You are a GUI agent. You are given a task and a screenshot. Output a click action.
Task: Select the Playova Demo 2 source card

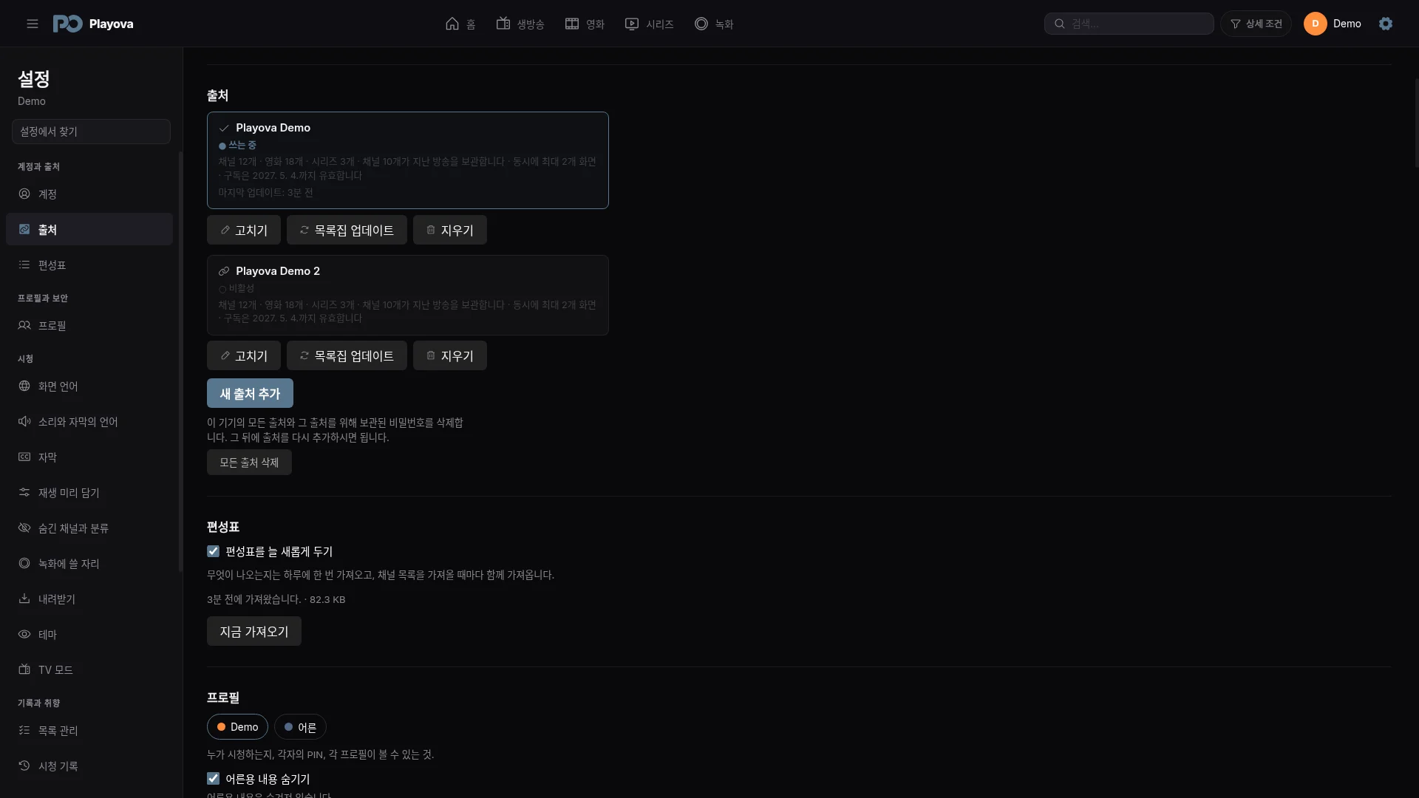point(408,295)
